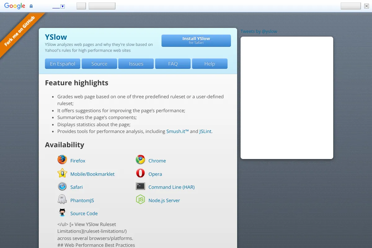Open the Issues tab

coord(136,64)
